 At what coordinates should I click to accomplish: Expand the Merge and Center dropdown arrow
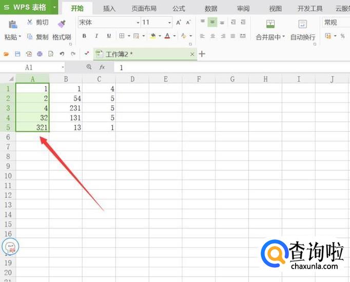(284, 36)
